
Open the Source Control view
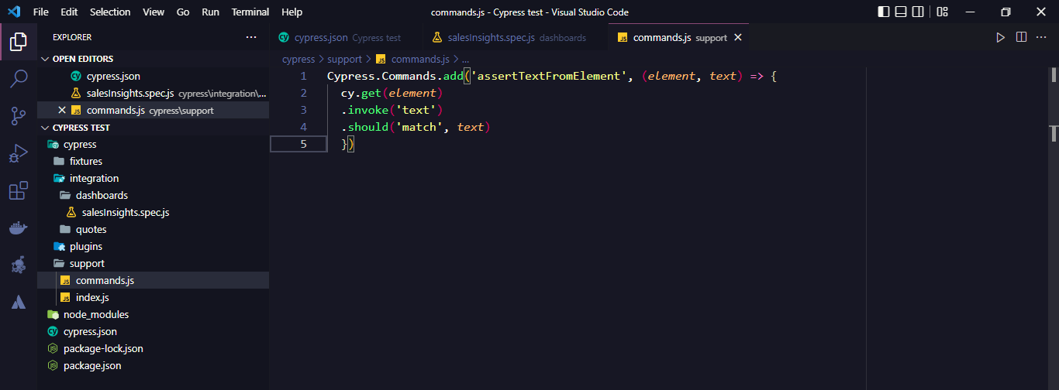pos(18,115)
